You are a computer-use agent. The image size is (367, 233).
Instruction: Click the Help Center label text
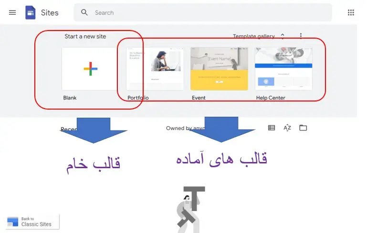click(271, 98)
